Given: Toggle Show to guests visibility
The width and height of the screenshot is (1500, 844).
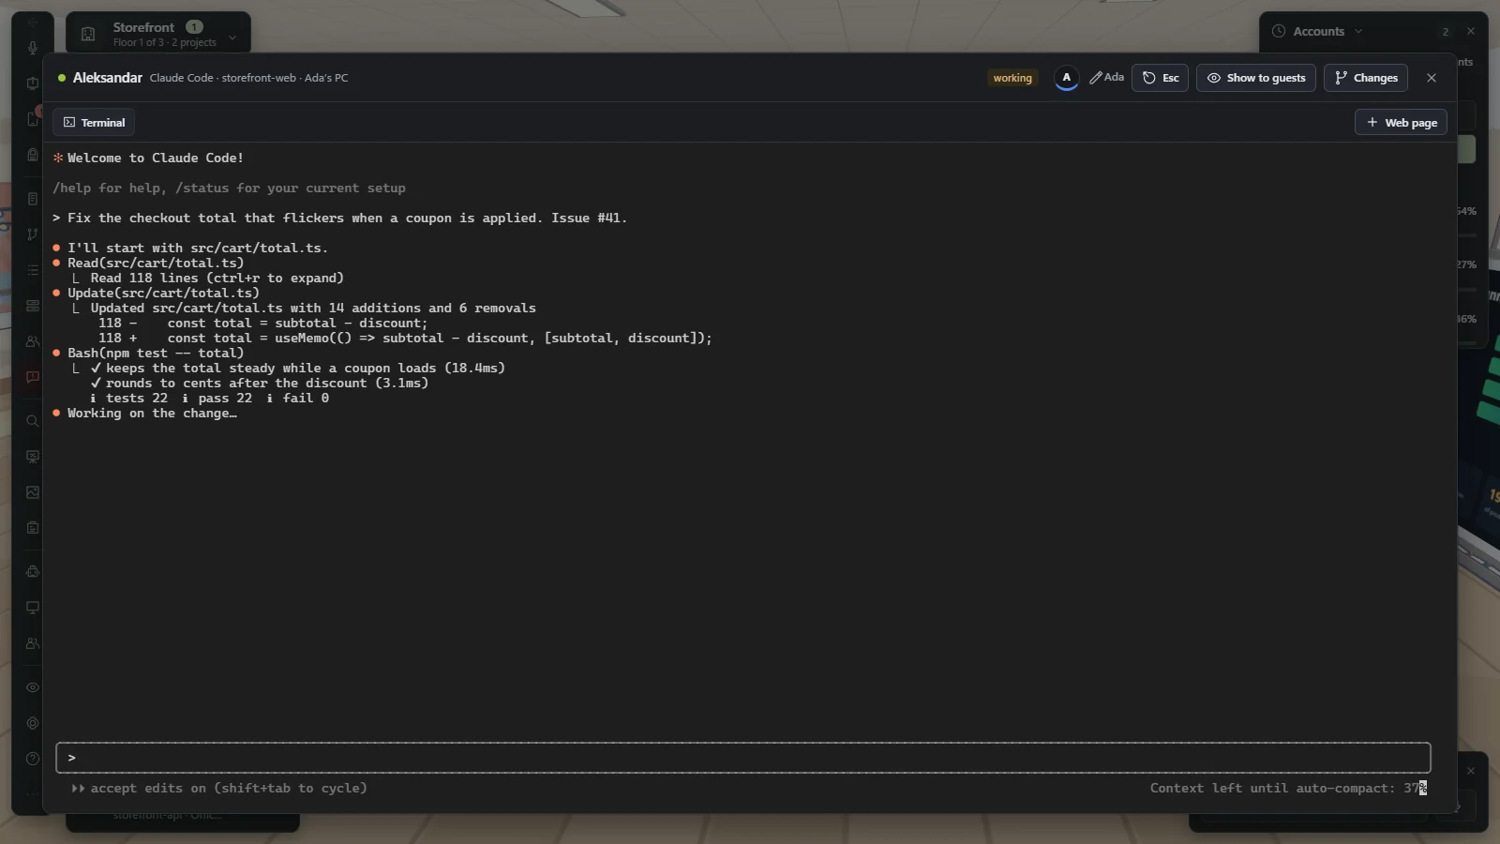Looking at the screenshot, I should [x=1256, y=78].
